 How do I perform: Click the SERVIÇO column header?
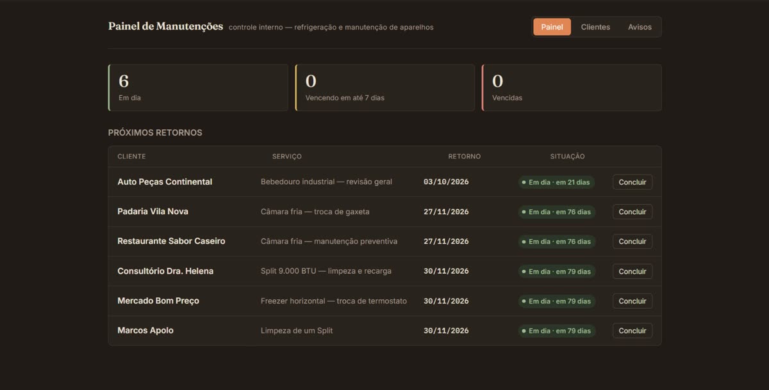coord(286,157)
